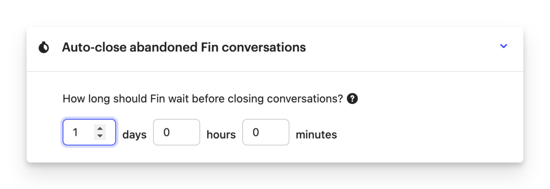
Task: Select the hours input field
Action: click(177, 132)
